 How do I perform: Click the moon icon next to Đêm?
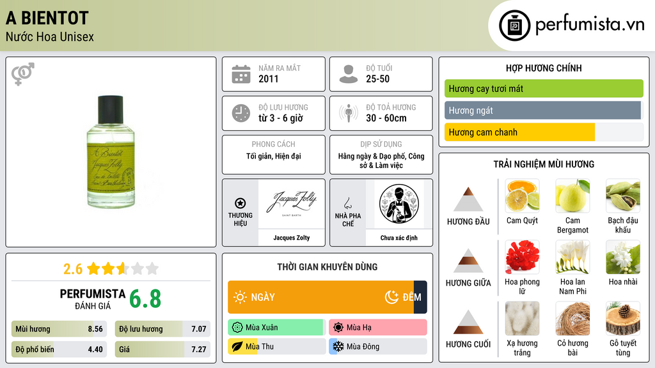click(x=391, y=297)
